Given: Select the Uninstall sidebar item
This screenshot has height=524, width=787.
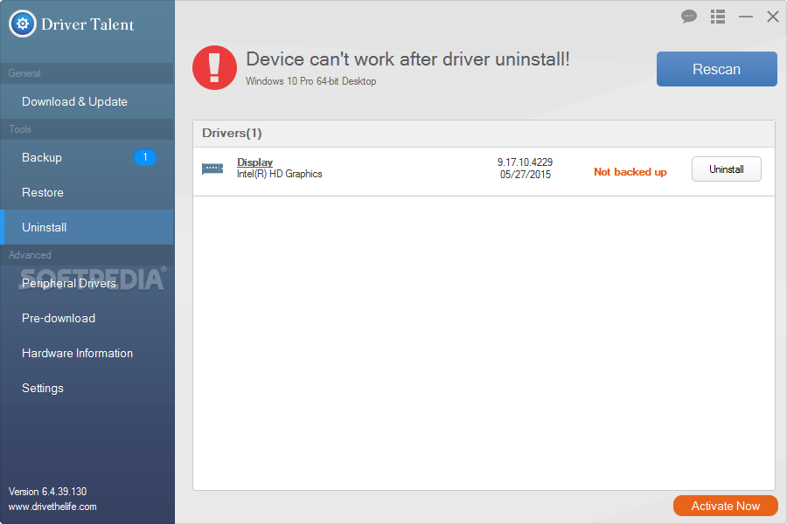Looking at the screenshot, I should [87, 227].
